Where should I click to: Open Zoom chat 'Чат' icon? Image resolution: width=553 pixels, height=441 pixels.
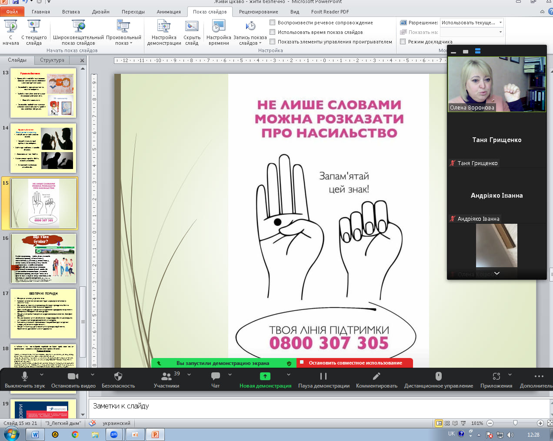click(215, 376)
